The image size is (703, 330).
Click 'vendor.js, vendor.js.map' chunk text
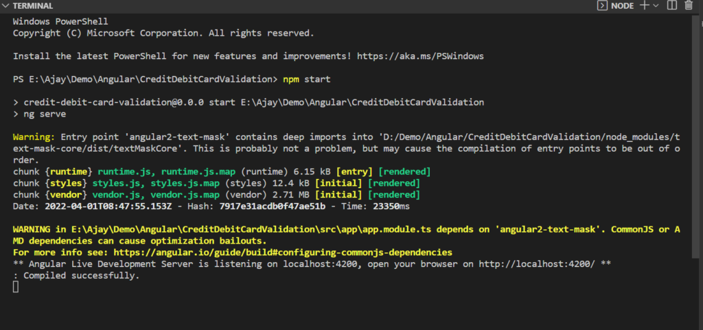[x=156, y=195]
